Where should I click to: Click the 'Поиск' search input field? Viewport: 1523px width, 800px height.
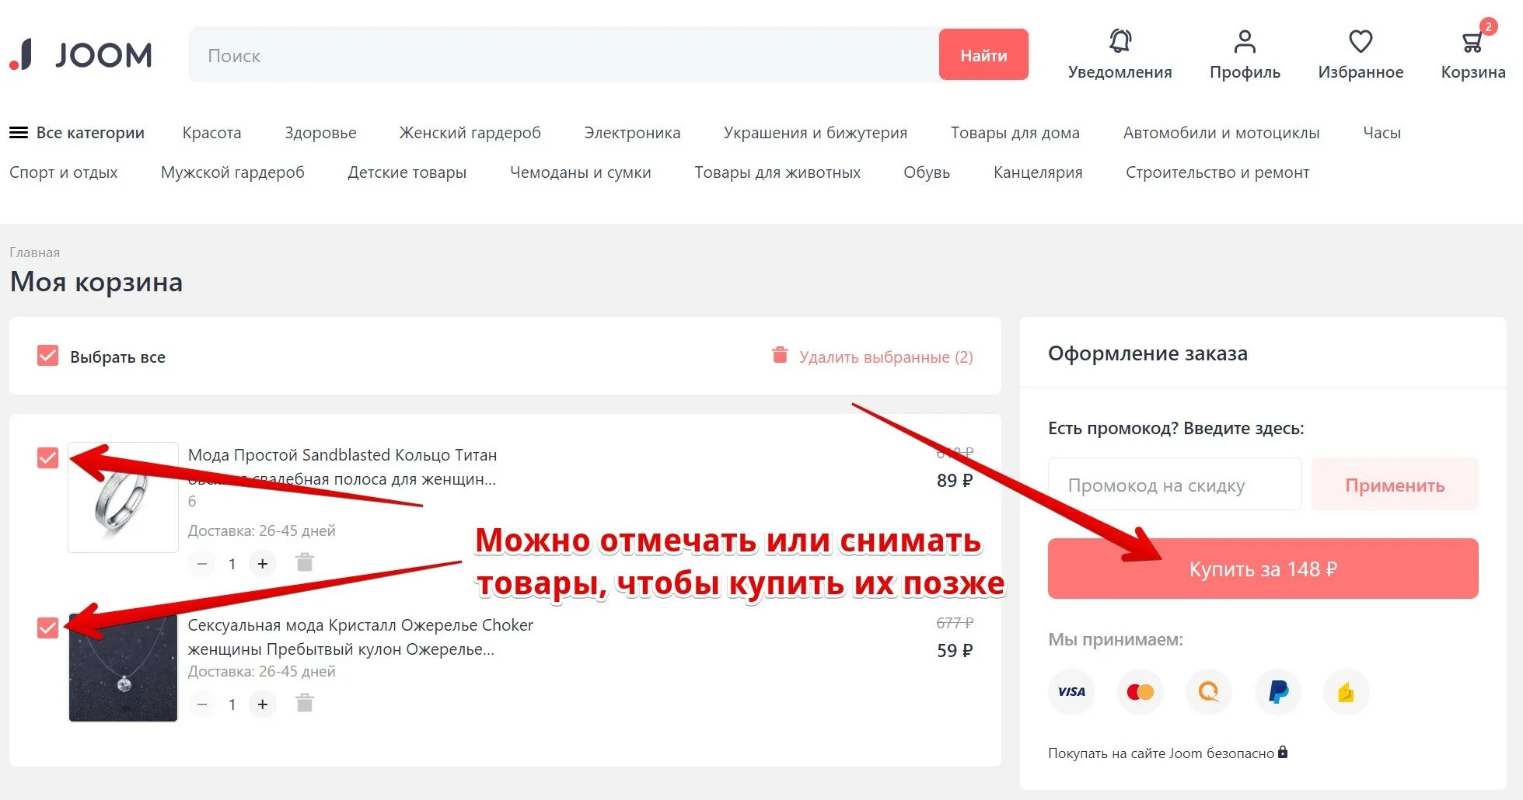click(x=564, y=55)
